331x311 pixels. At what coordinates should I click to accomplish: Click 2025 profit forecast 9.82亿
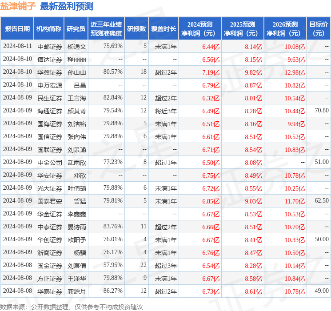(253, 72)
